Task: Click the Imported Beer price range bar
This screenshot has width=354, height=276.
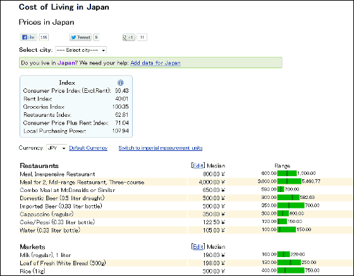Action: (x=291, y=205)
